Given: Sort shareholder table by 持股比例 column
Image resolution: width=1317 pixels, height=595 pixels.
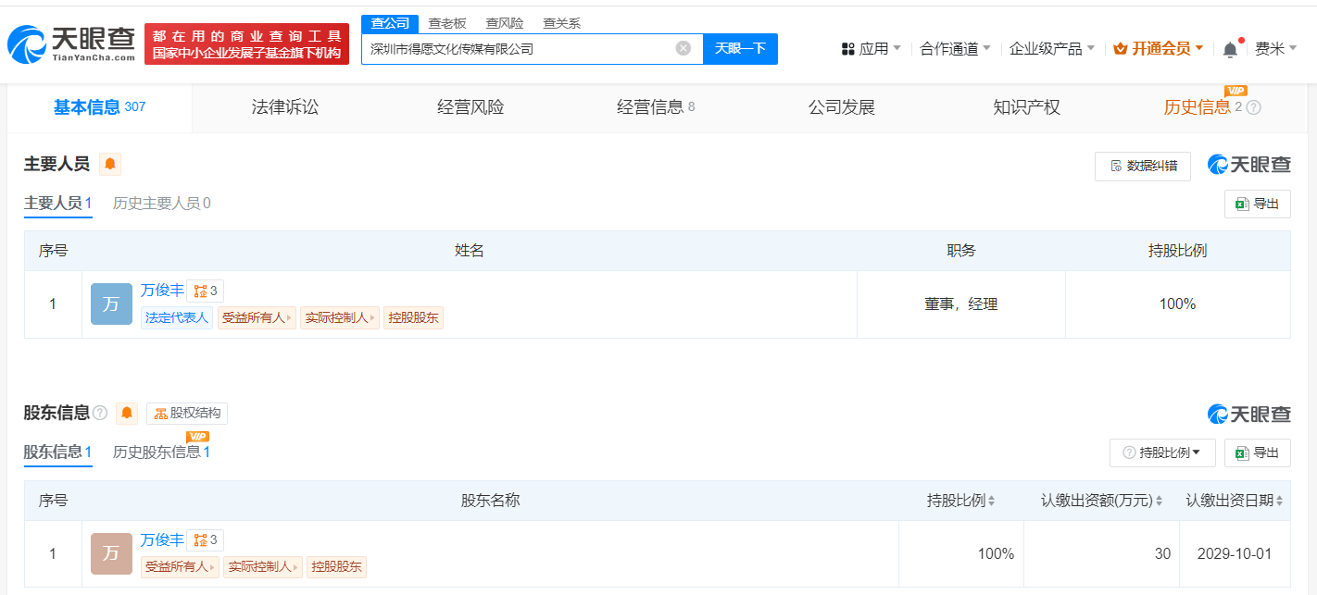Looking at the screenshot, I should coord(961,501).
